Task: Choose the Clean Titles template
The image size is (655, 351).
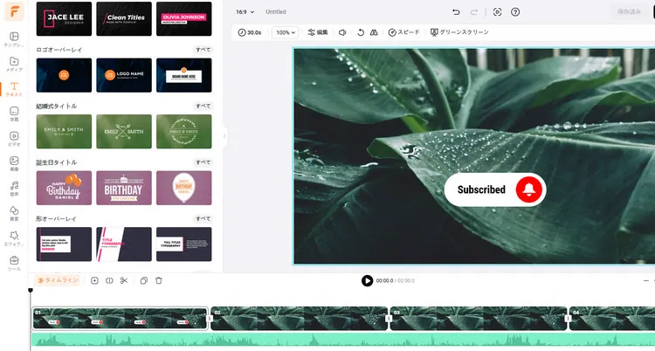Action: [124, 19]
